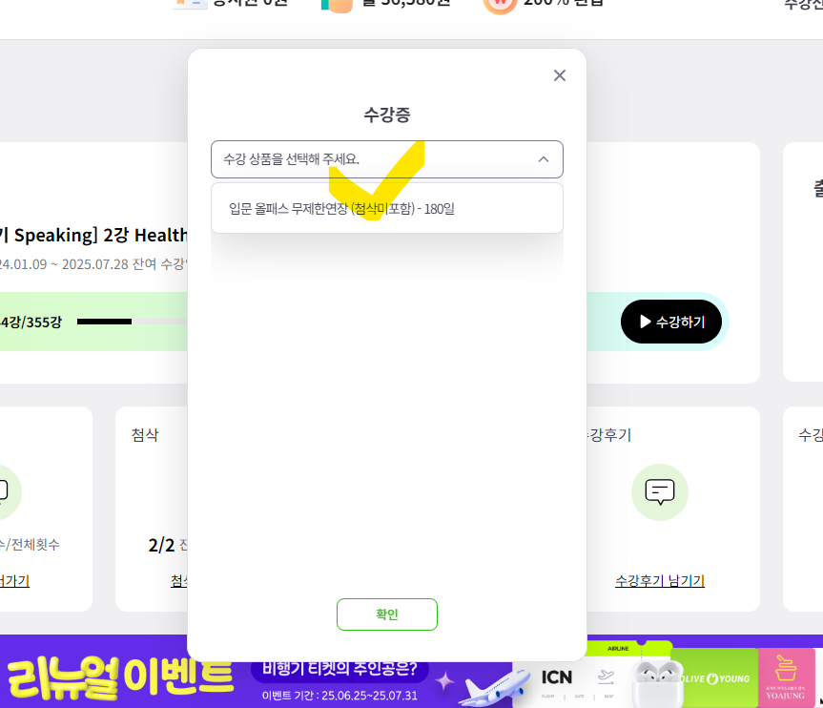This screenshot has height=708, width=823.
Task: Click the pink Yoajung gift card
Action: point(786,677)
